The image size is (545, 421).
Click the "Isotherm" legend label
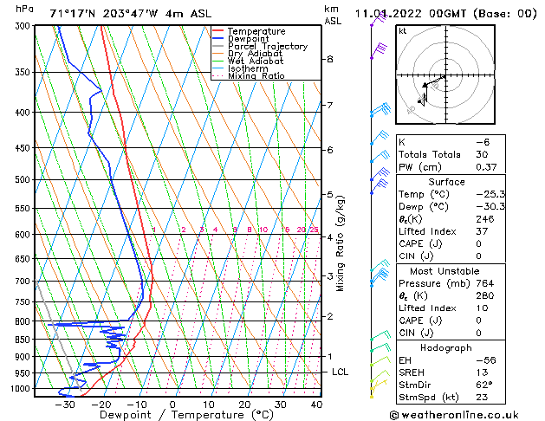pyautogui.click(x=248, y=68)
